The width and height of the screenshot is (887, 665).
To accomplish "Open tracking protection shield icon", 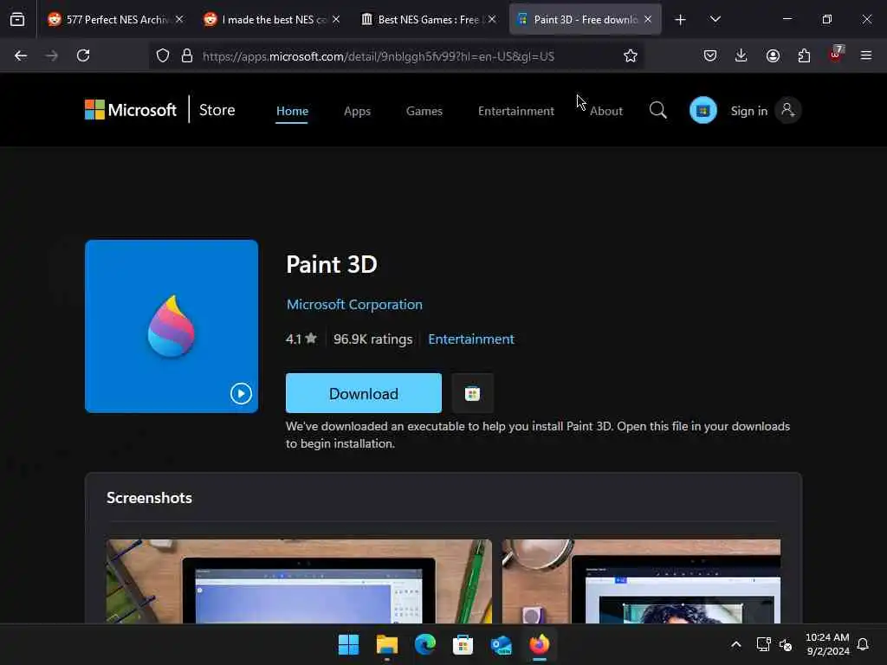I will pyautogui.click(x=163, y=55).
